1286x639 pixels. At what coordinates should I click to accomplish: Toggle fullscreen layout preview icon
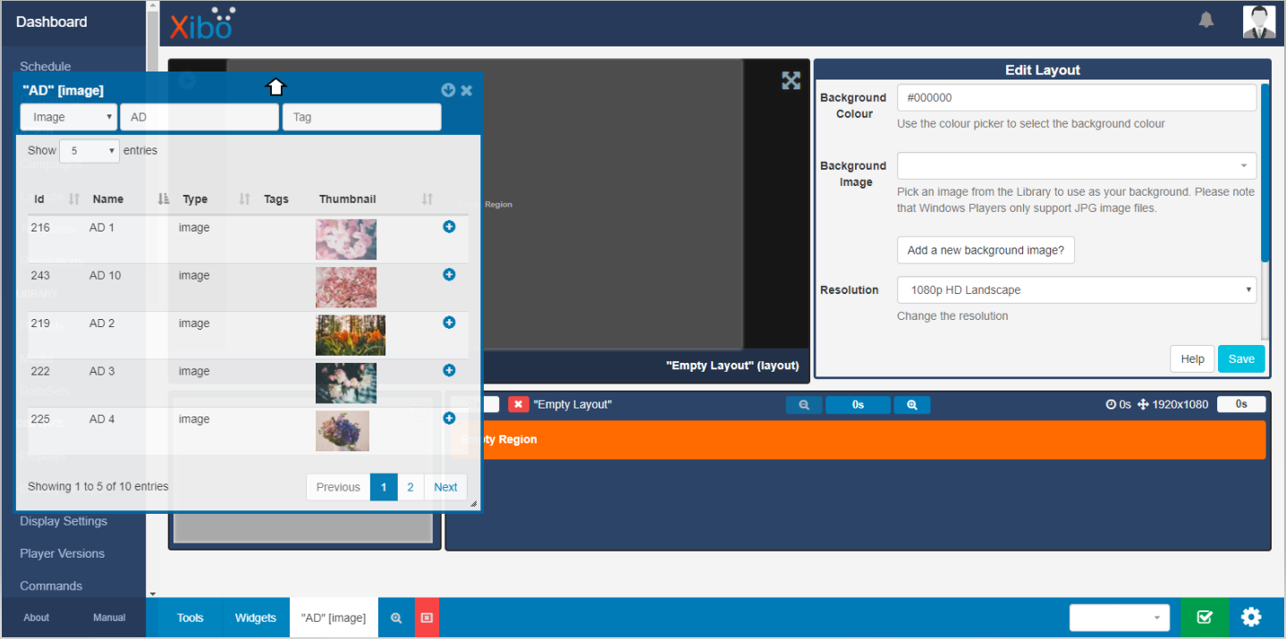tap(791, 81)
